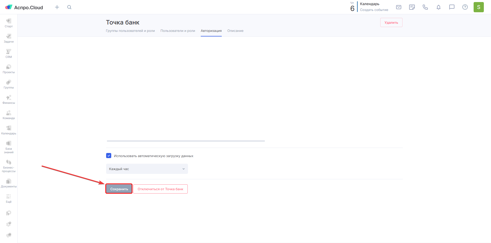Click the auto-load data checkbox label text
Viewport: 491px width, 243px height.
[x=154, y=156]
